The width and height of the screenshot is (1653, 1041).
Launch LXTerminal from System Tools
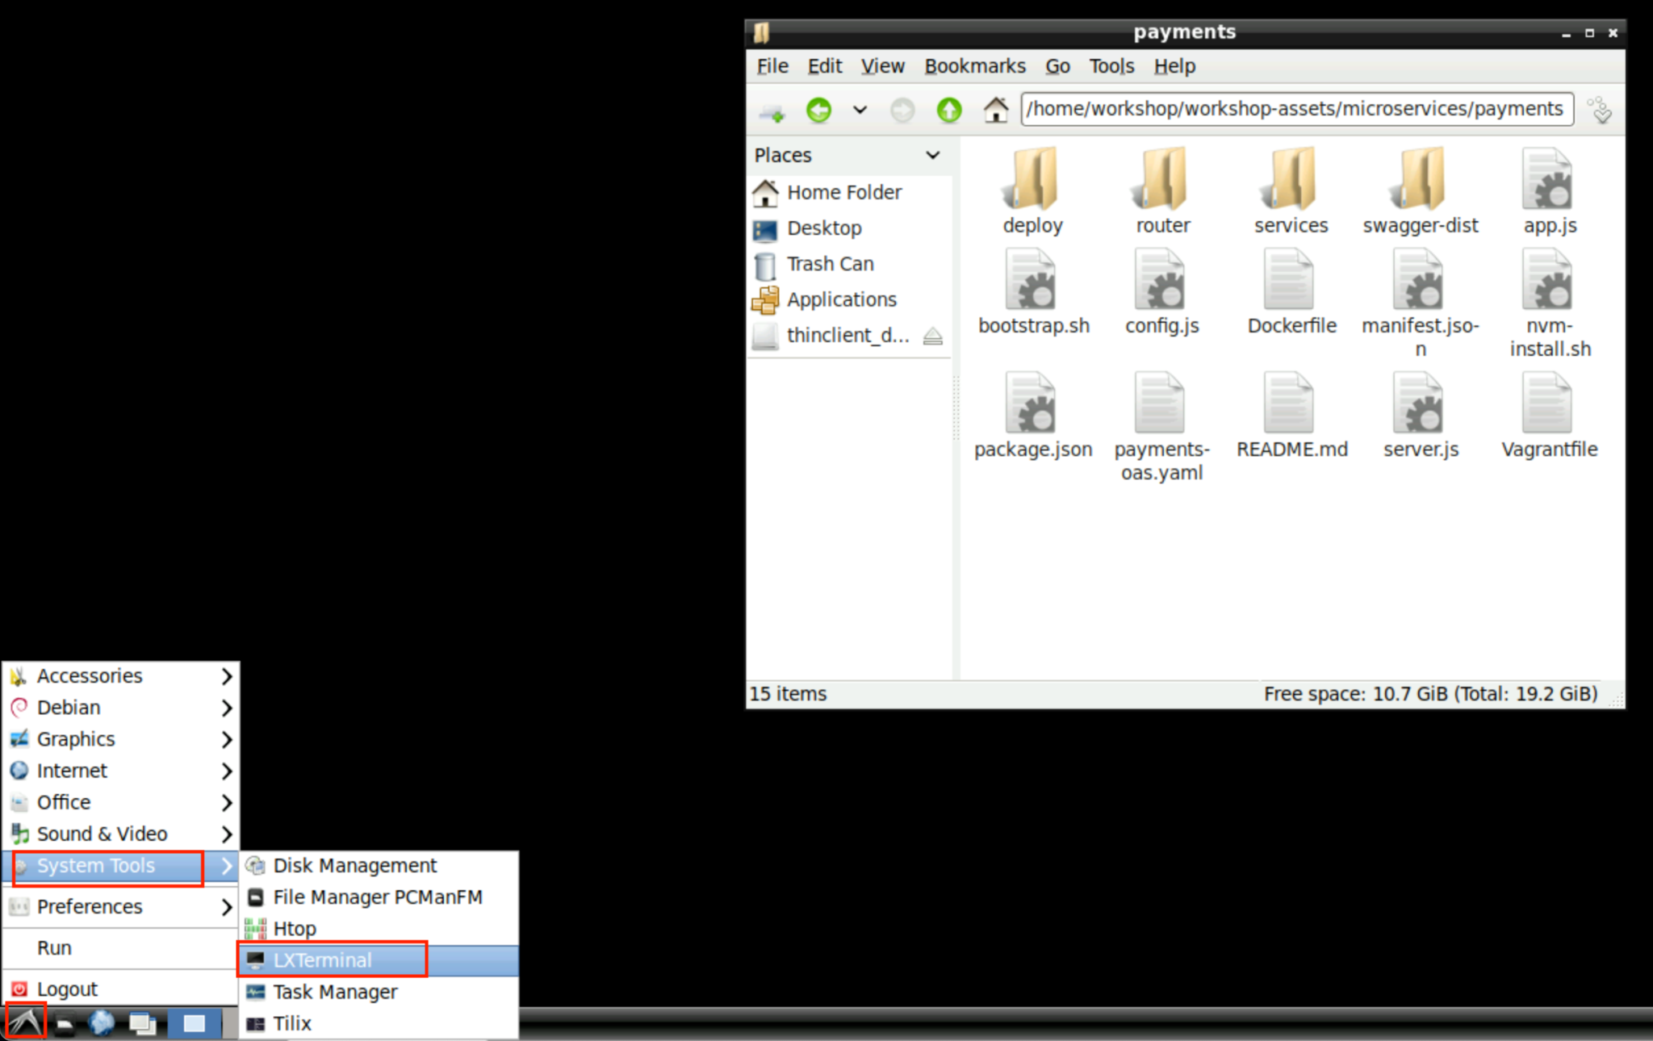click(x=323, y=960)
